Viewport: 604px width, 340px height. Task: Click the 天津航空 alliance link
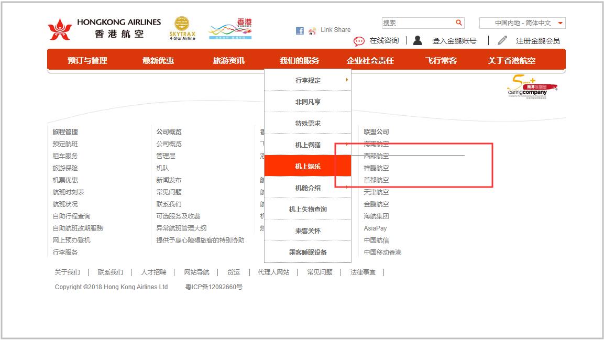(376, 192)
